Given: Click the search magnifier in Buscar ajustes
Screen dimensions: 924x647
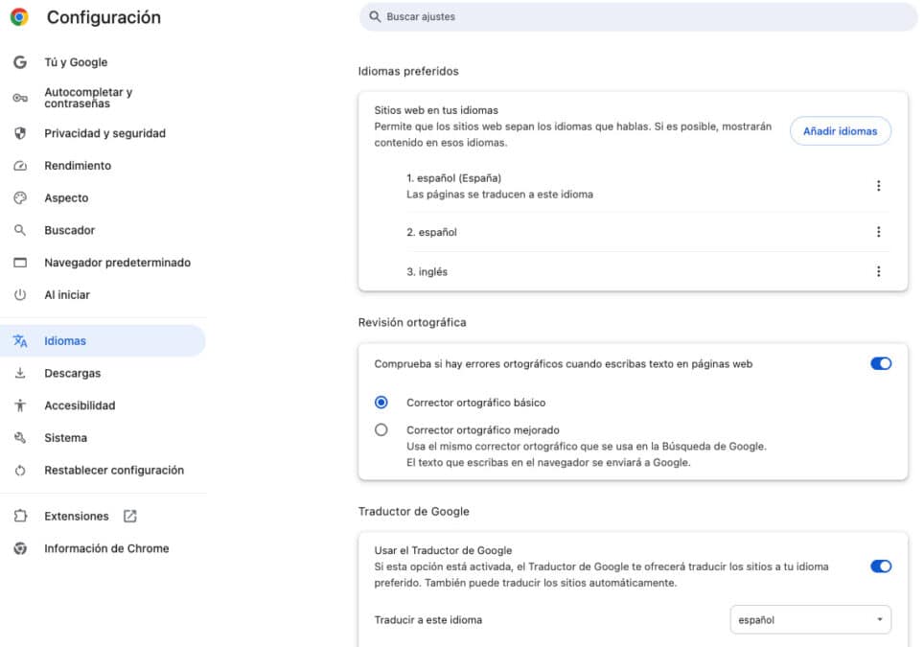Looking at the screenshot, I should tap(375, 16).
